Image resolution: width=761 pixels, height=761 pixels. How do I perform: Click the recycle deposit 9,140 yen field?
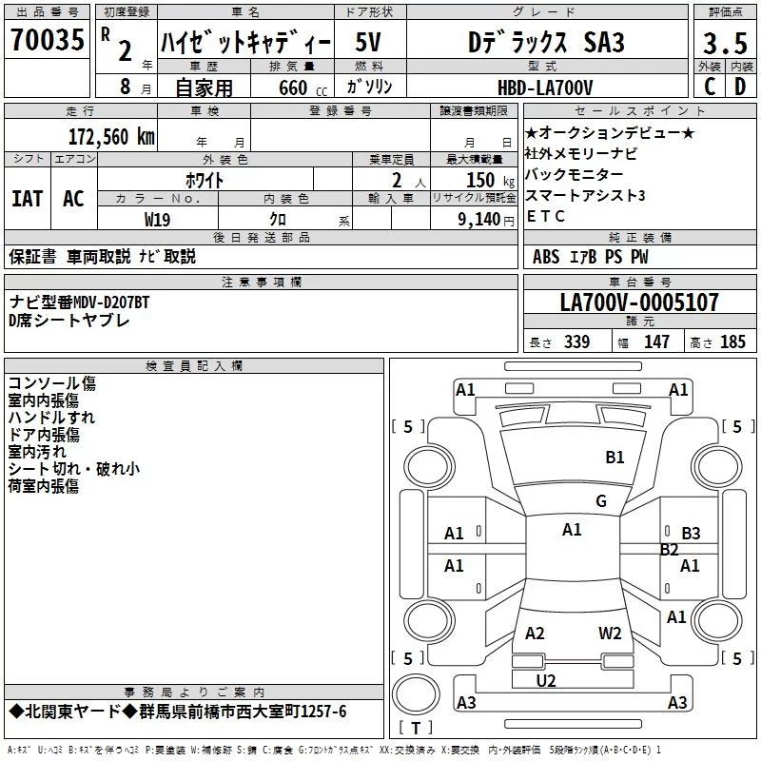coord(474,218)
